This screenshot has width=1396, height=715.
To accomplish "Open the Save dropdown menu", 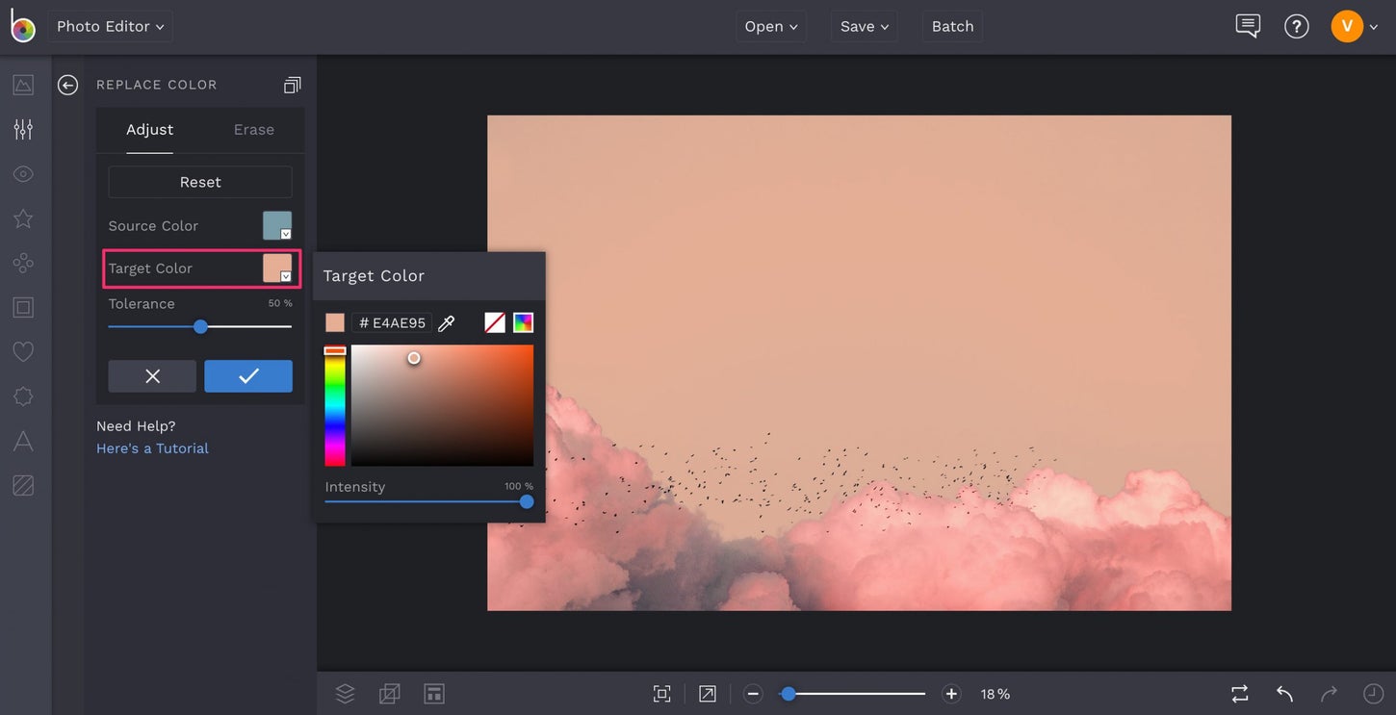I will (863, 26).
